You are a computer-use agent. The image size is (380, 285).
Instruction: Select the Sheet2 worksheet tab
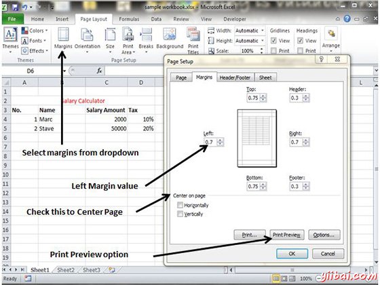66,270
